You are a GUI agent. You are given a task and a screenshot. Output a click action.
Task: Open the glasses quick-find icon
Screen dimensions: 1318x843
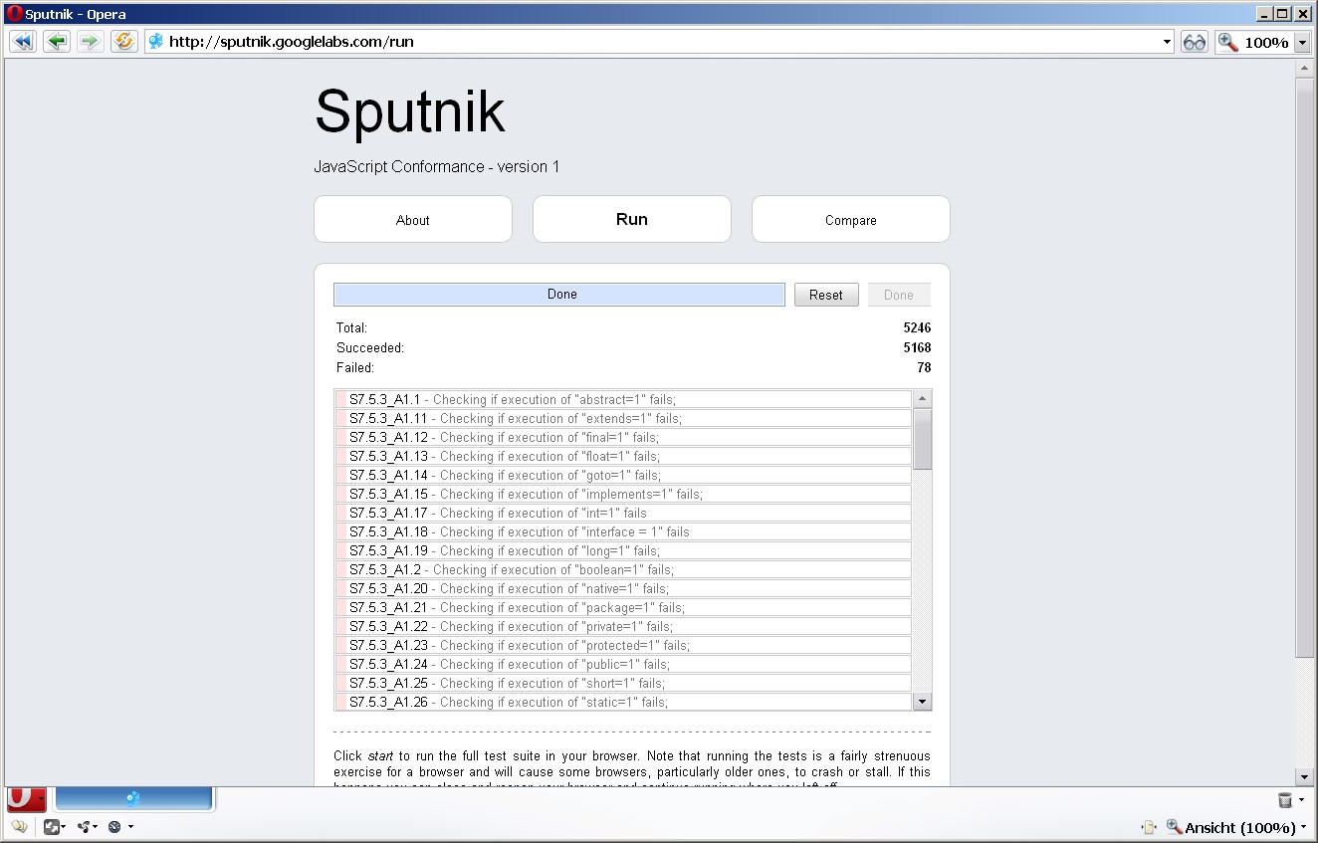[x=1194, y=41]
